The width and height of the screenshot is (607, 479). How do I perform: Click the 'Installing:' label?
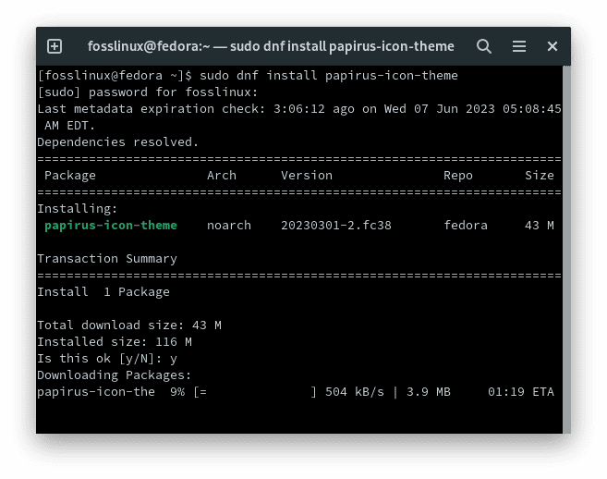click(x=78, y=209)
